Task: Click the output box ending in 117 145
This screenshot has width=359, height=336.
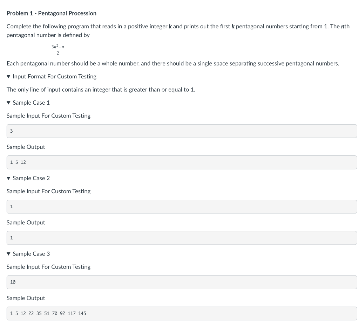Action: (x=182, y=313)
